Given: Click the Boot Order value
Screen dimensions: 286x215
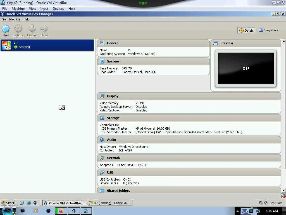Looking at the screenshot, I should pyautogui.click(x=139, y=72).
